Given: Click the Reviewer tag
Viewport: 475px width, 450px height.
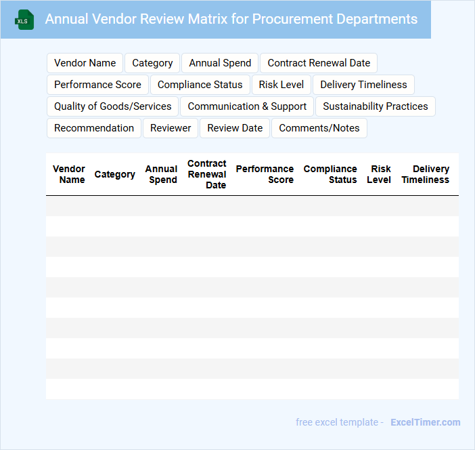Looking at the screenshot, I should pyautogui.click(x=171, y=128).
